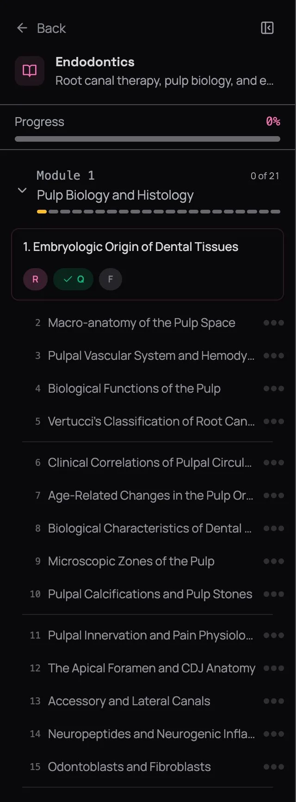Open the R badge on lesson 1
The width and height of the screenshot is (296, 802).
(35, 279)
